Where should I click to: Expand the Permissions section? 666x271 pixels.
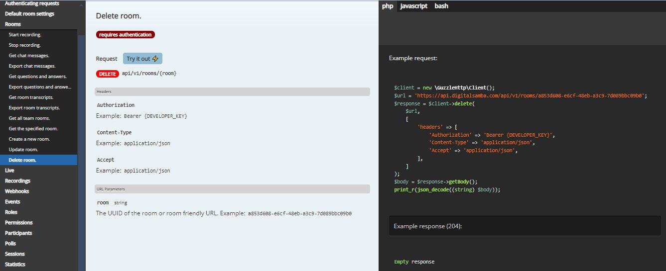click(18, 223)
